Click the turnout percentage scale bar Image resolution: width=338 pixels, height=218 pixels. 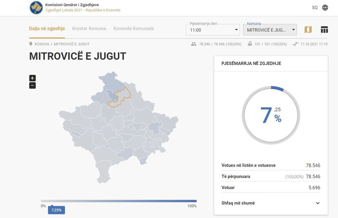(119, 201)
